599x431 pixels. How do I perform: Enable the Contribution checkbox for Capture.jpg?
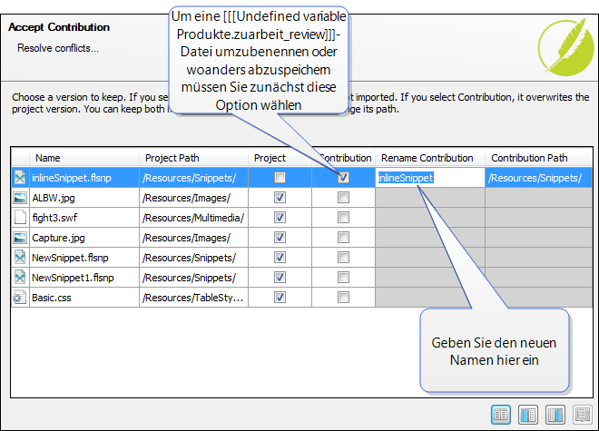[x=343, y=238]
